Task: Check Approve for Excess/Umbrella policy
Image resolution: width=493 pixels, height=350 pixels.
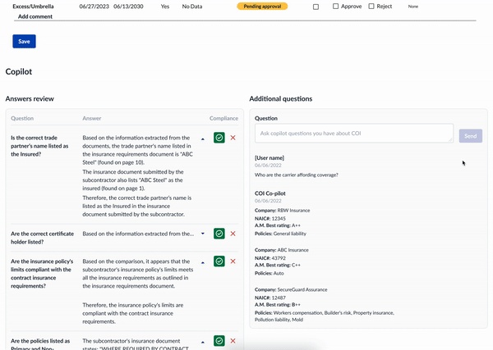Action: [x=335, y=6]
